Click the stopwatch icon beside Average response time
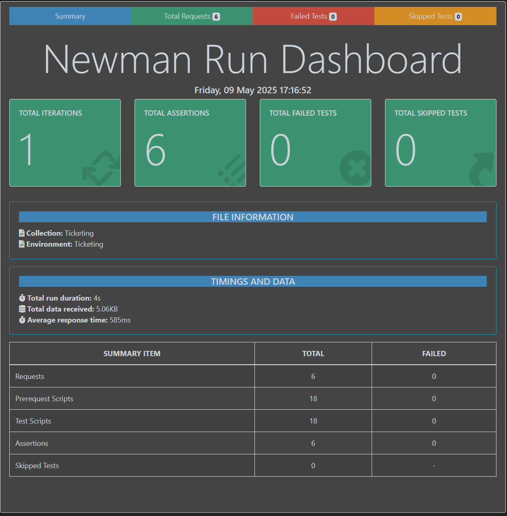The image size is (507, 516). (x=22, y=320)
